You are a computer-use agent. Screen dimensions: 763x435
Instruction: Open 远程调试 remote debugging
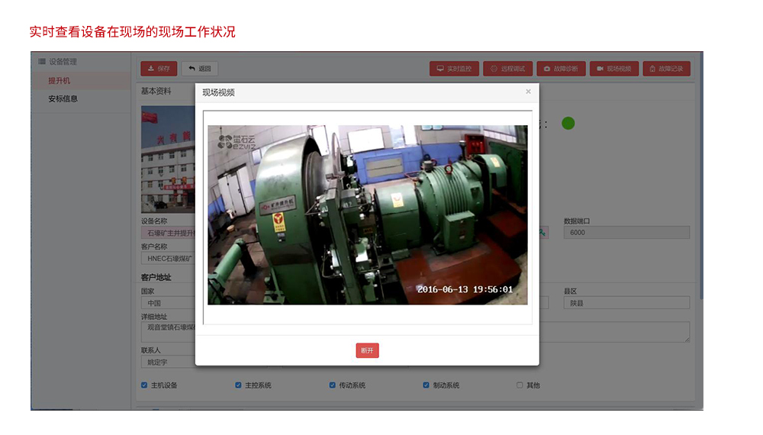507,69
